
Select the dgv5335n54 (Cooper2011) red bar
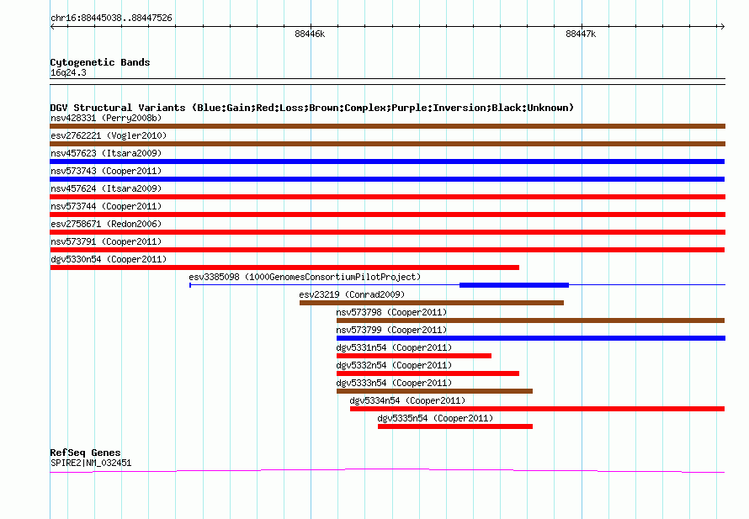(x=455, y=426)
